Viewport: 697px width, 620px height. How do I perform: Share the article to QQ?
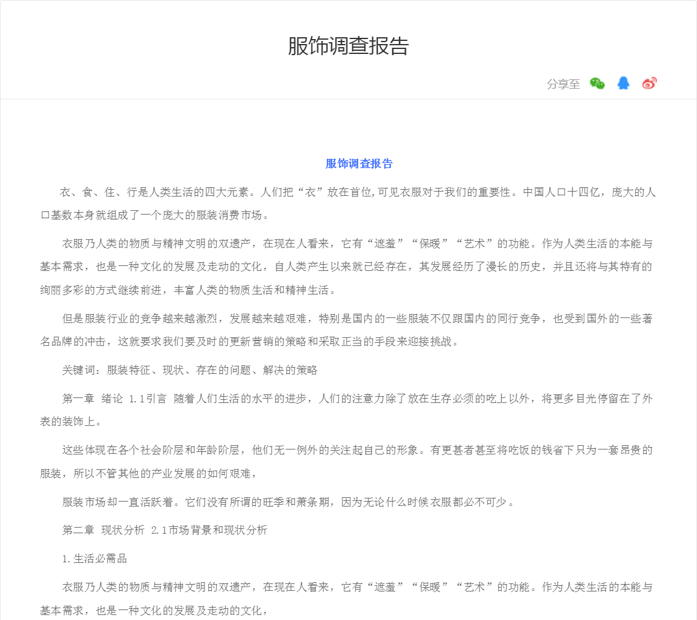[x=623, y=84]
